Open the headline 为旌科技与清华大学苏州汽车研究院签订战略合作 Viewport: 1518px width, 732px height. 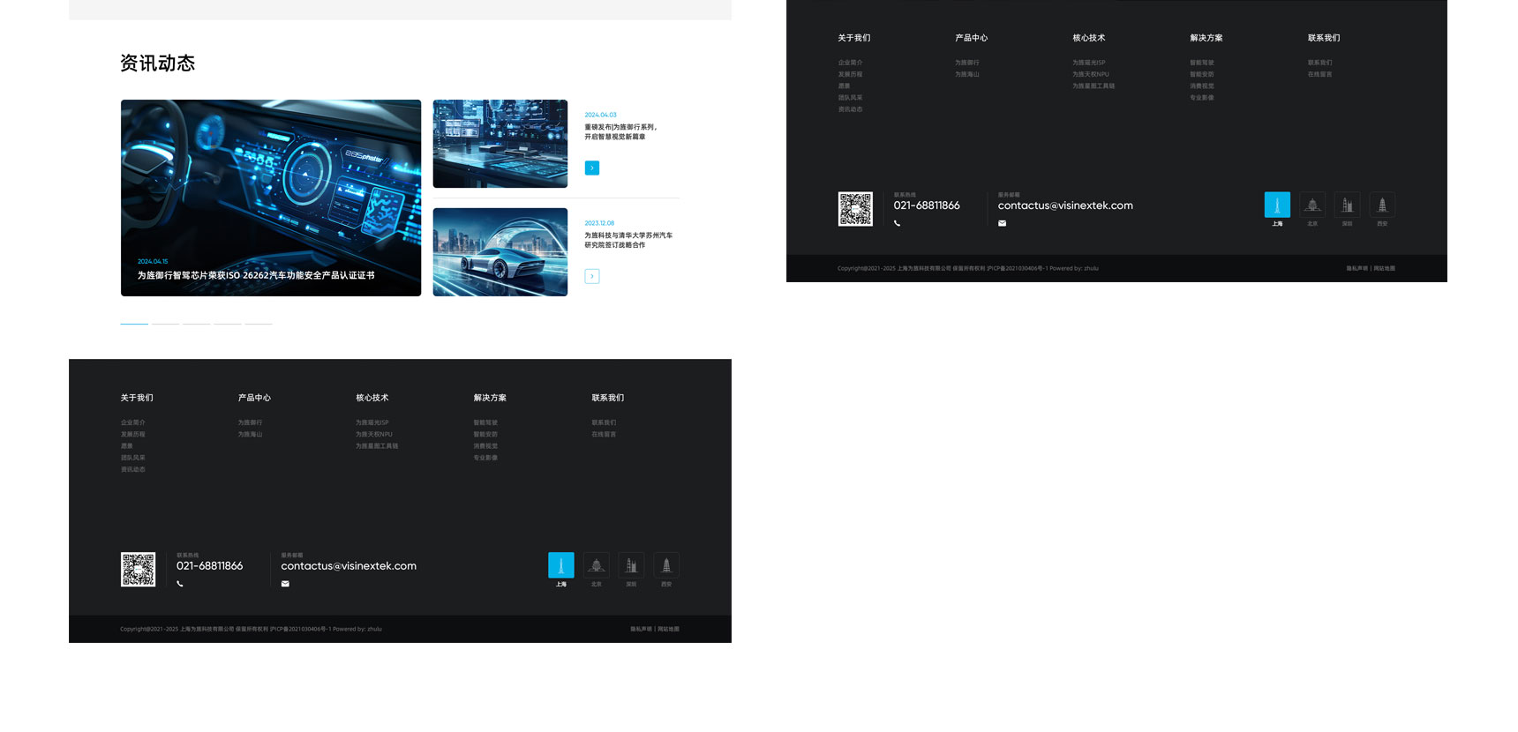pyautogui.click(x=628, y=240)
